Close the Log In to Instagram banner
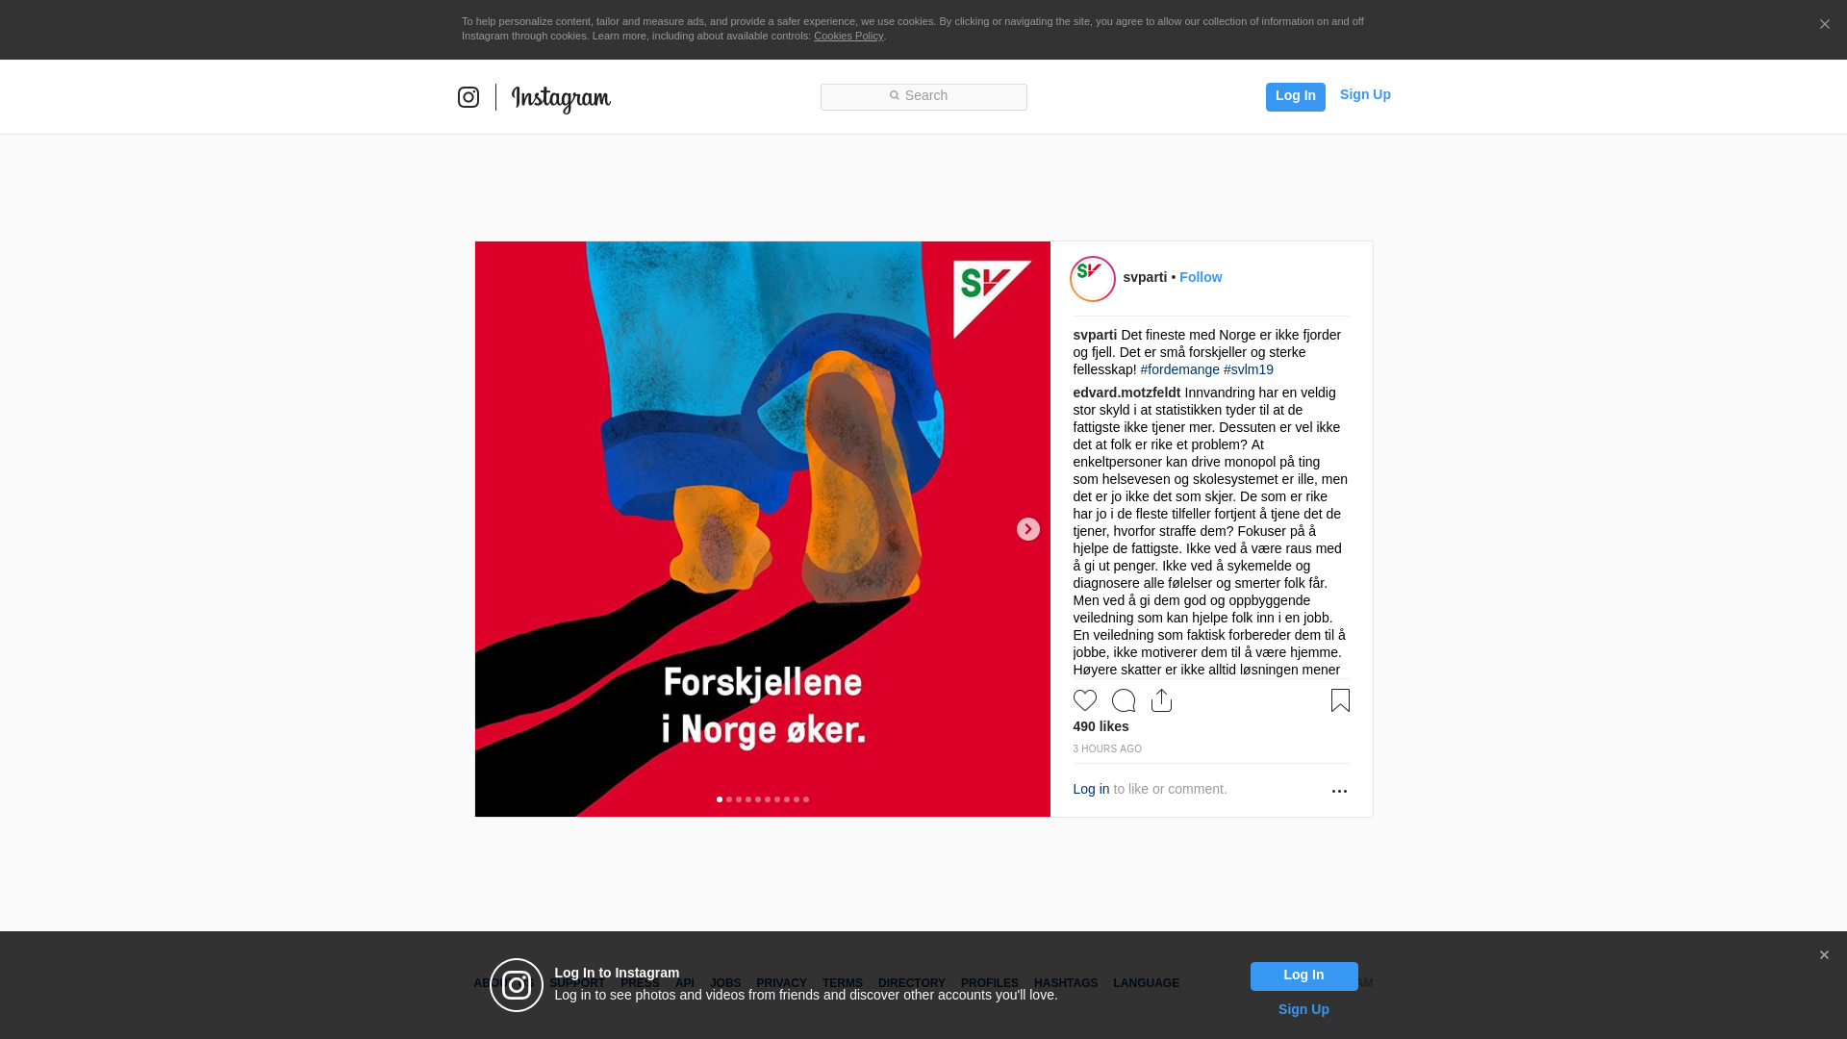Viewport: 1847px width, 1039px height. click(1824, 955)
